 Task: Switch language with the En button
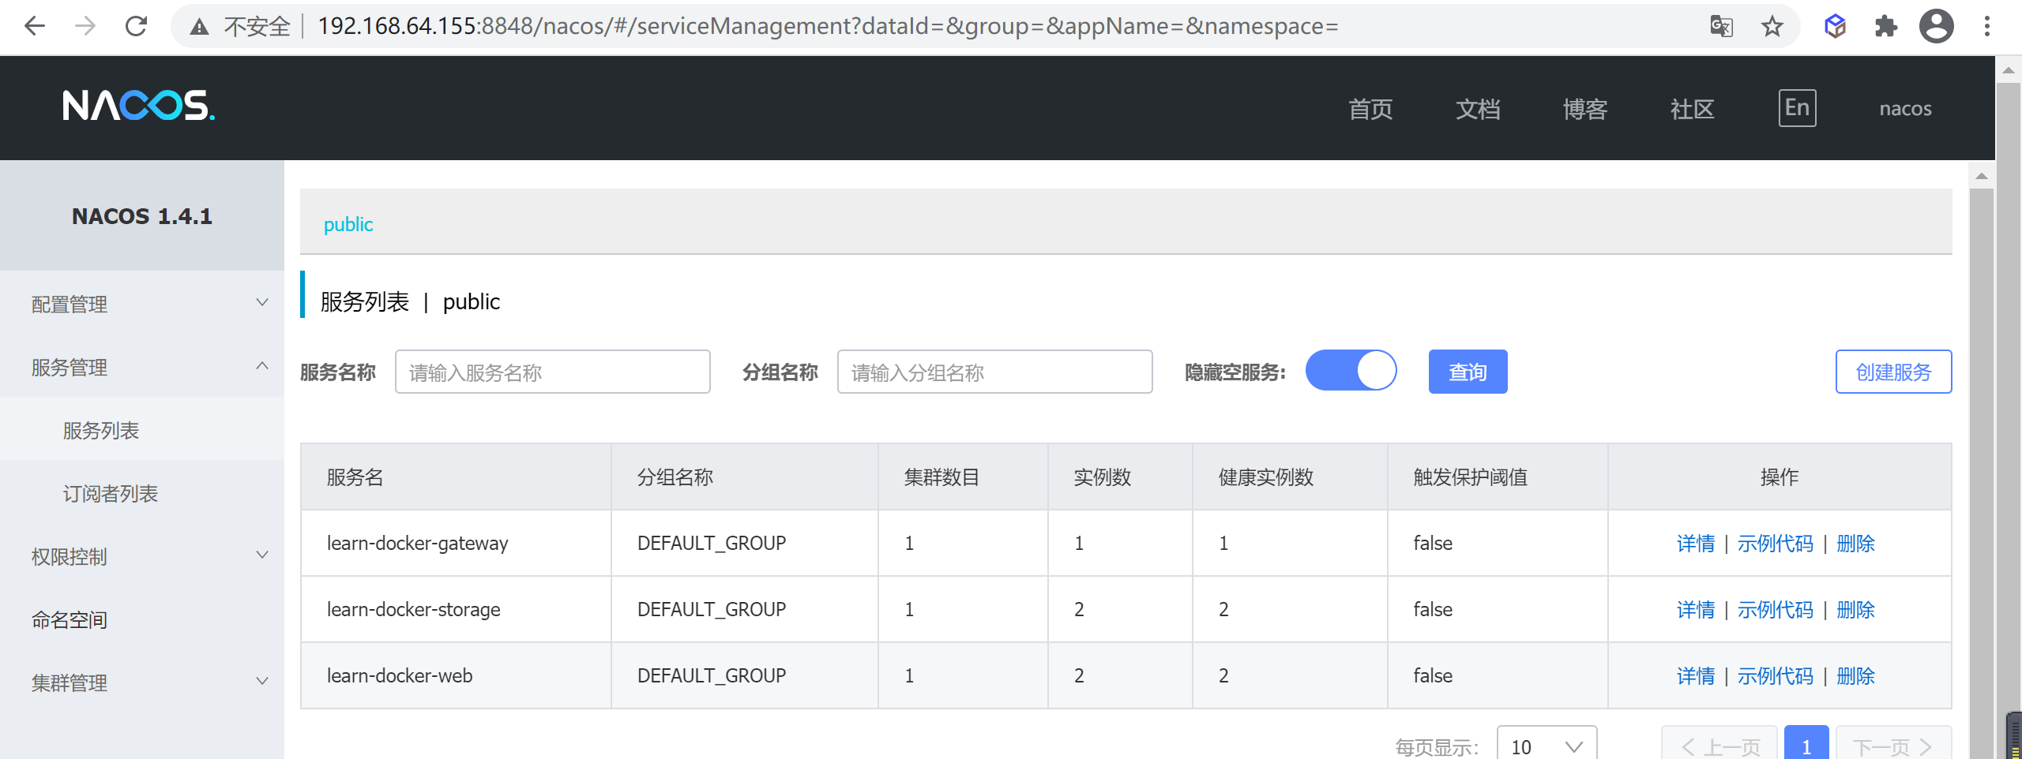(1797, 108)
